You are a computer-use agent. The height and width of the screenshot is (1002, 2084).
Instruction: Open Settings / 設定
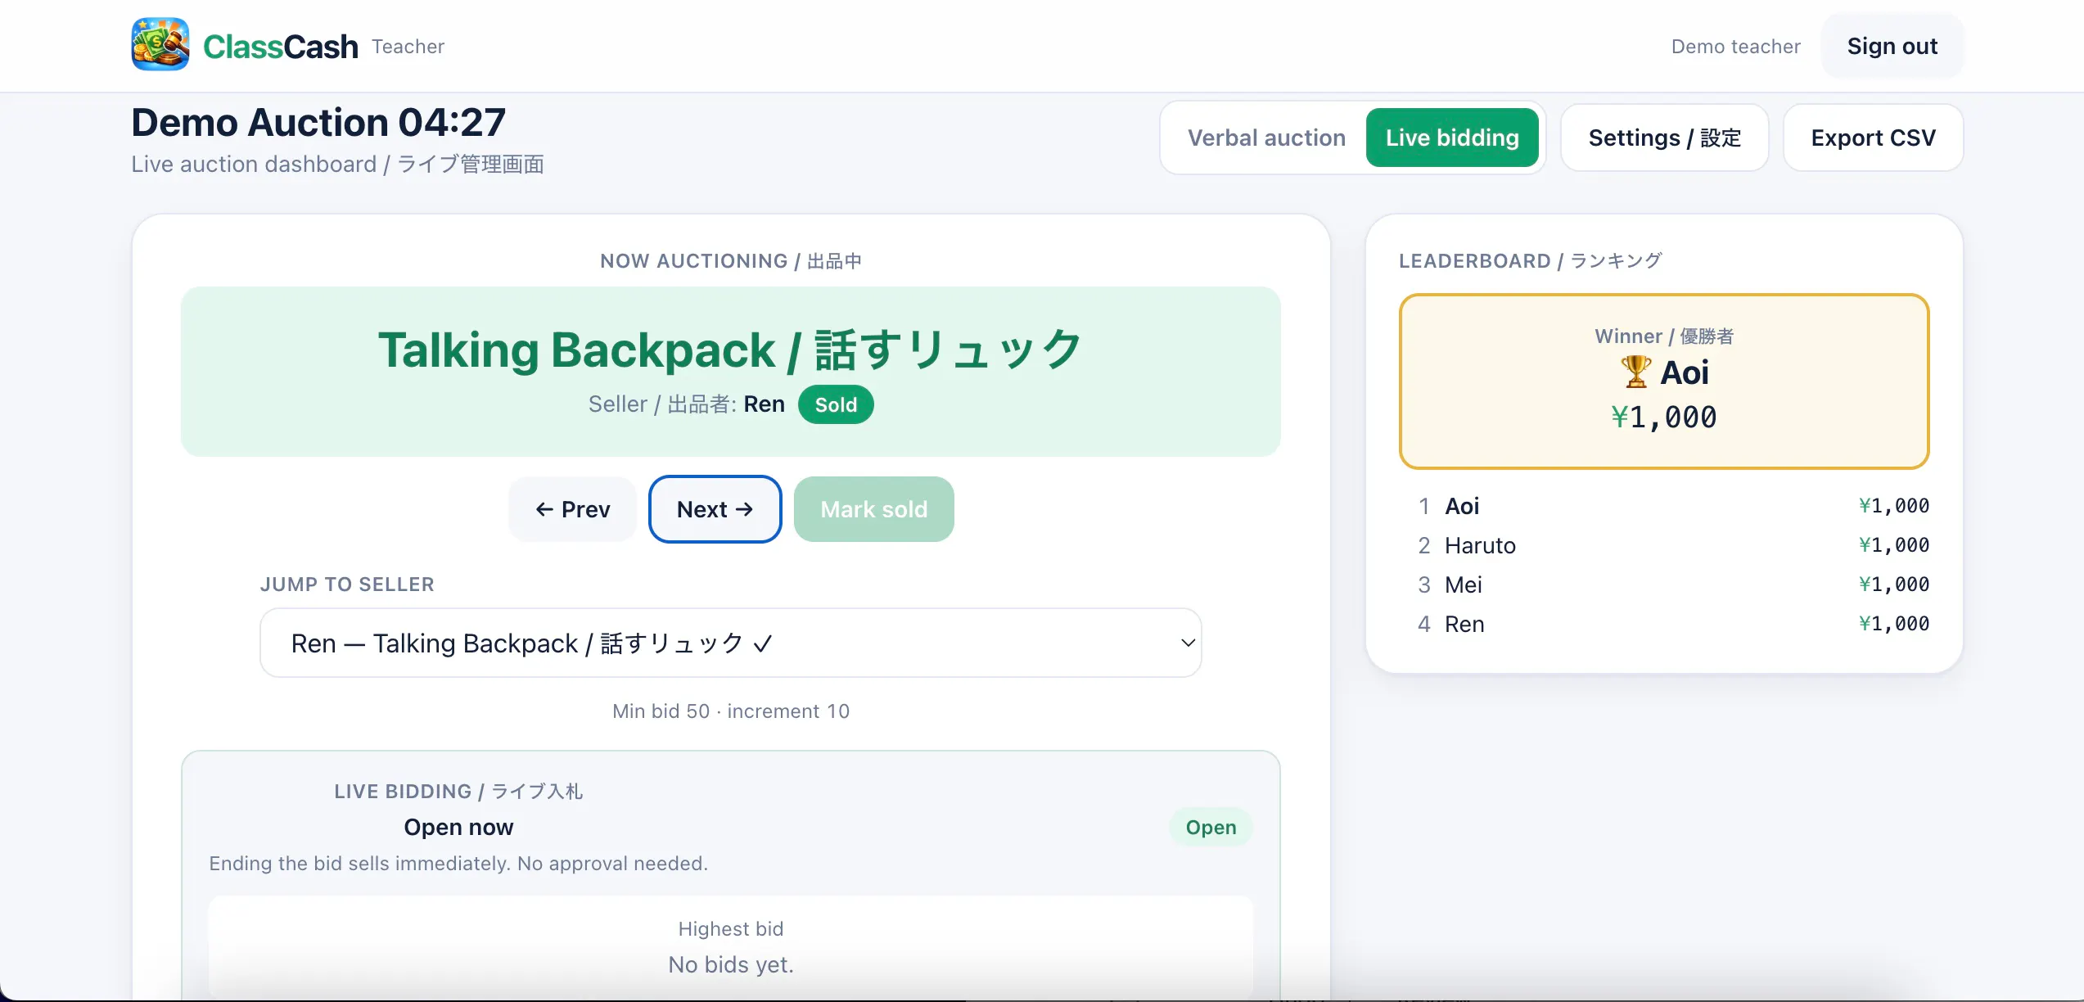click(x=1665, y=138)
